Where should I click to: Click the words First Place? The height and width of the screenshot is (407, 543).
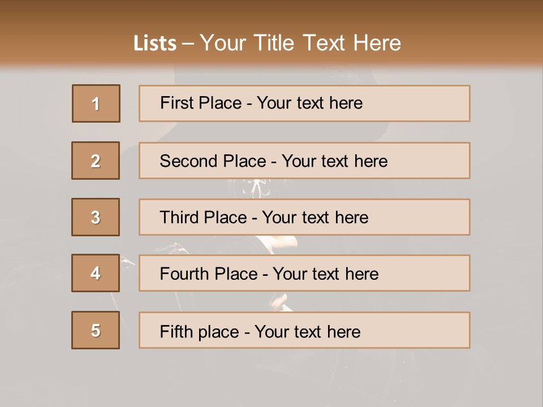201,103
